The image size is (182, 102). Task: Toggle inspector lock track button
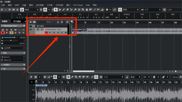pos(15,33)
